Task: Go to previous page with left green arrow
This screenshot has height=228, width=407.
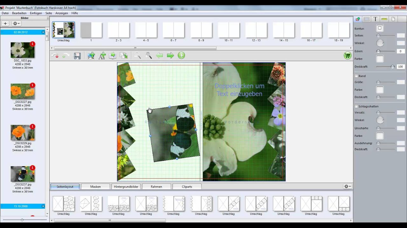Action: tap(159, 55)
